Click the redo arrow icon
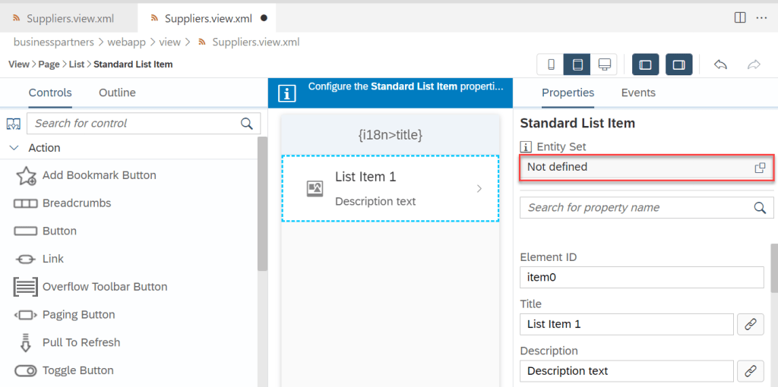 (754, 64)
